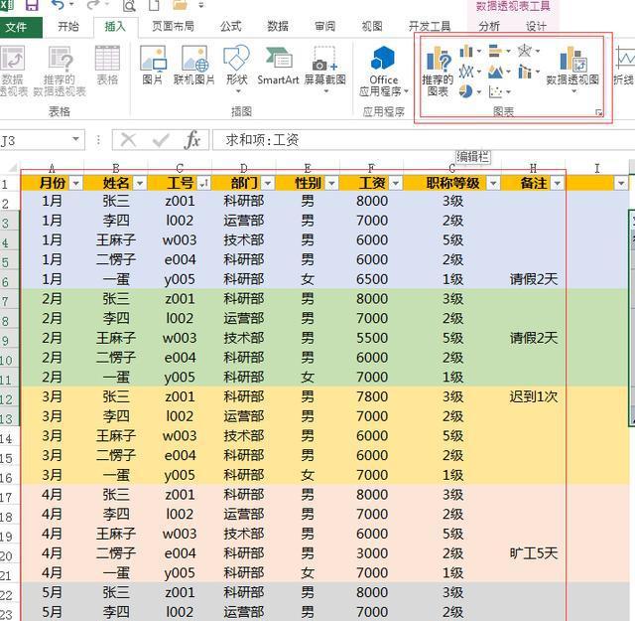
Task: Click the Print Preview icon in quick access toolbar
Action: (x=129, y=5)
